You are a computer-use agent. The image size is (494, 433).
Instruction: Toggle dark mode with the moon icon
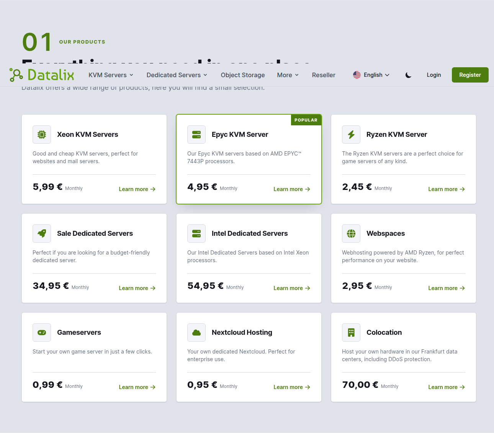tap(408, 75)
